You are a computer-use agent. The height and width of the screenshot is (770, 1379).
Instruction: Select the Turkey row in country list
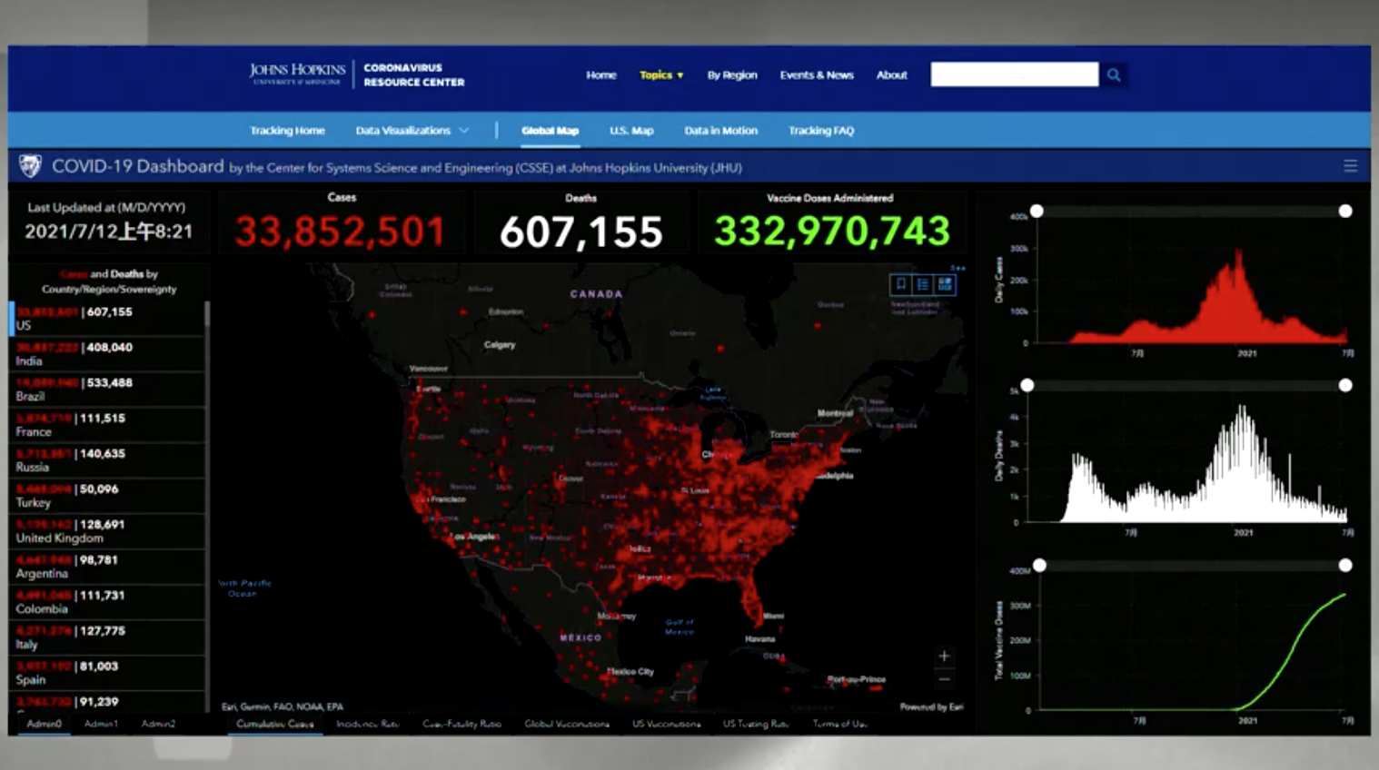tap(108, 496)
